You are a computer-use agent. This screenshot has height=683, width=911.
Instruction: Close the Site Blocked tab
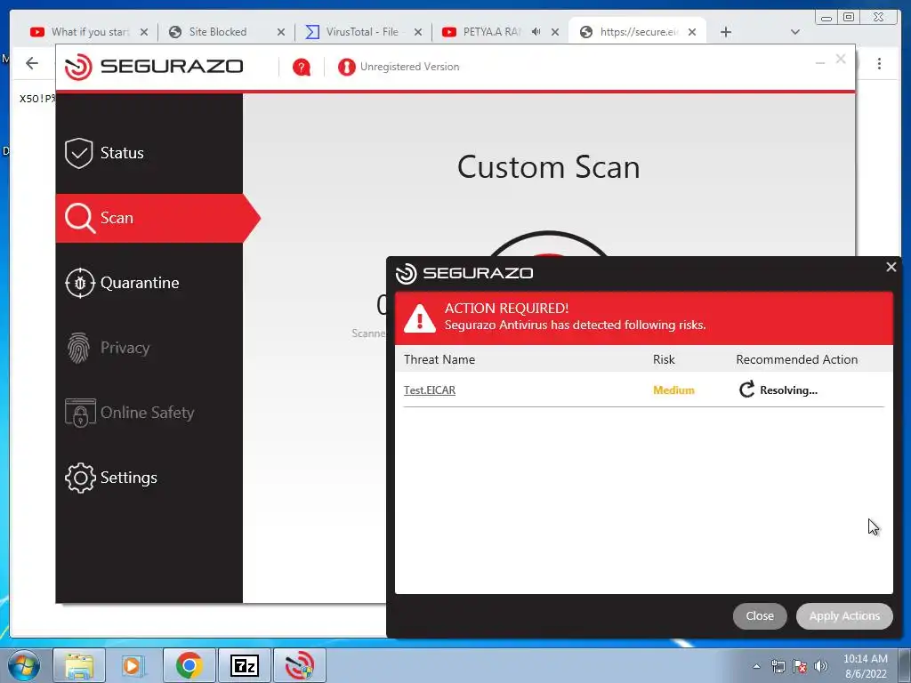tap(280, 32)
